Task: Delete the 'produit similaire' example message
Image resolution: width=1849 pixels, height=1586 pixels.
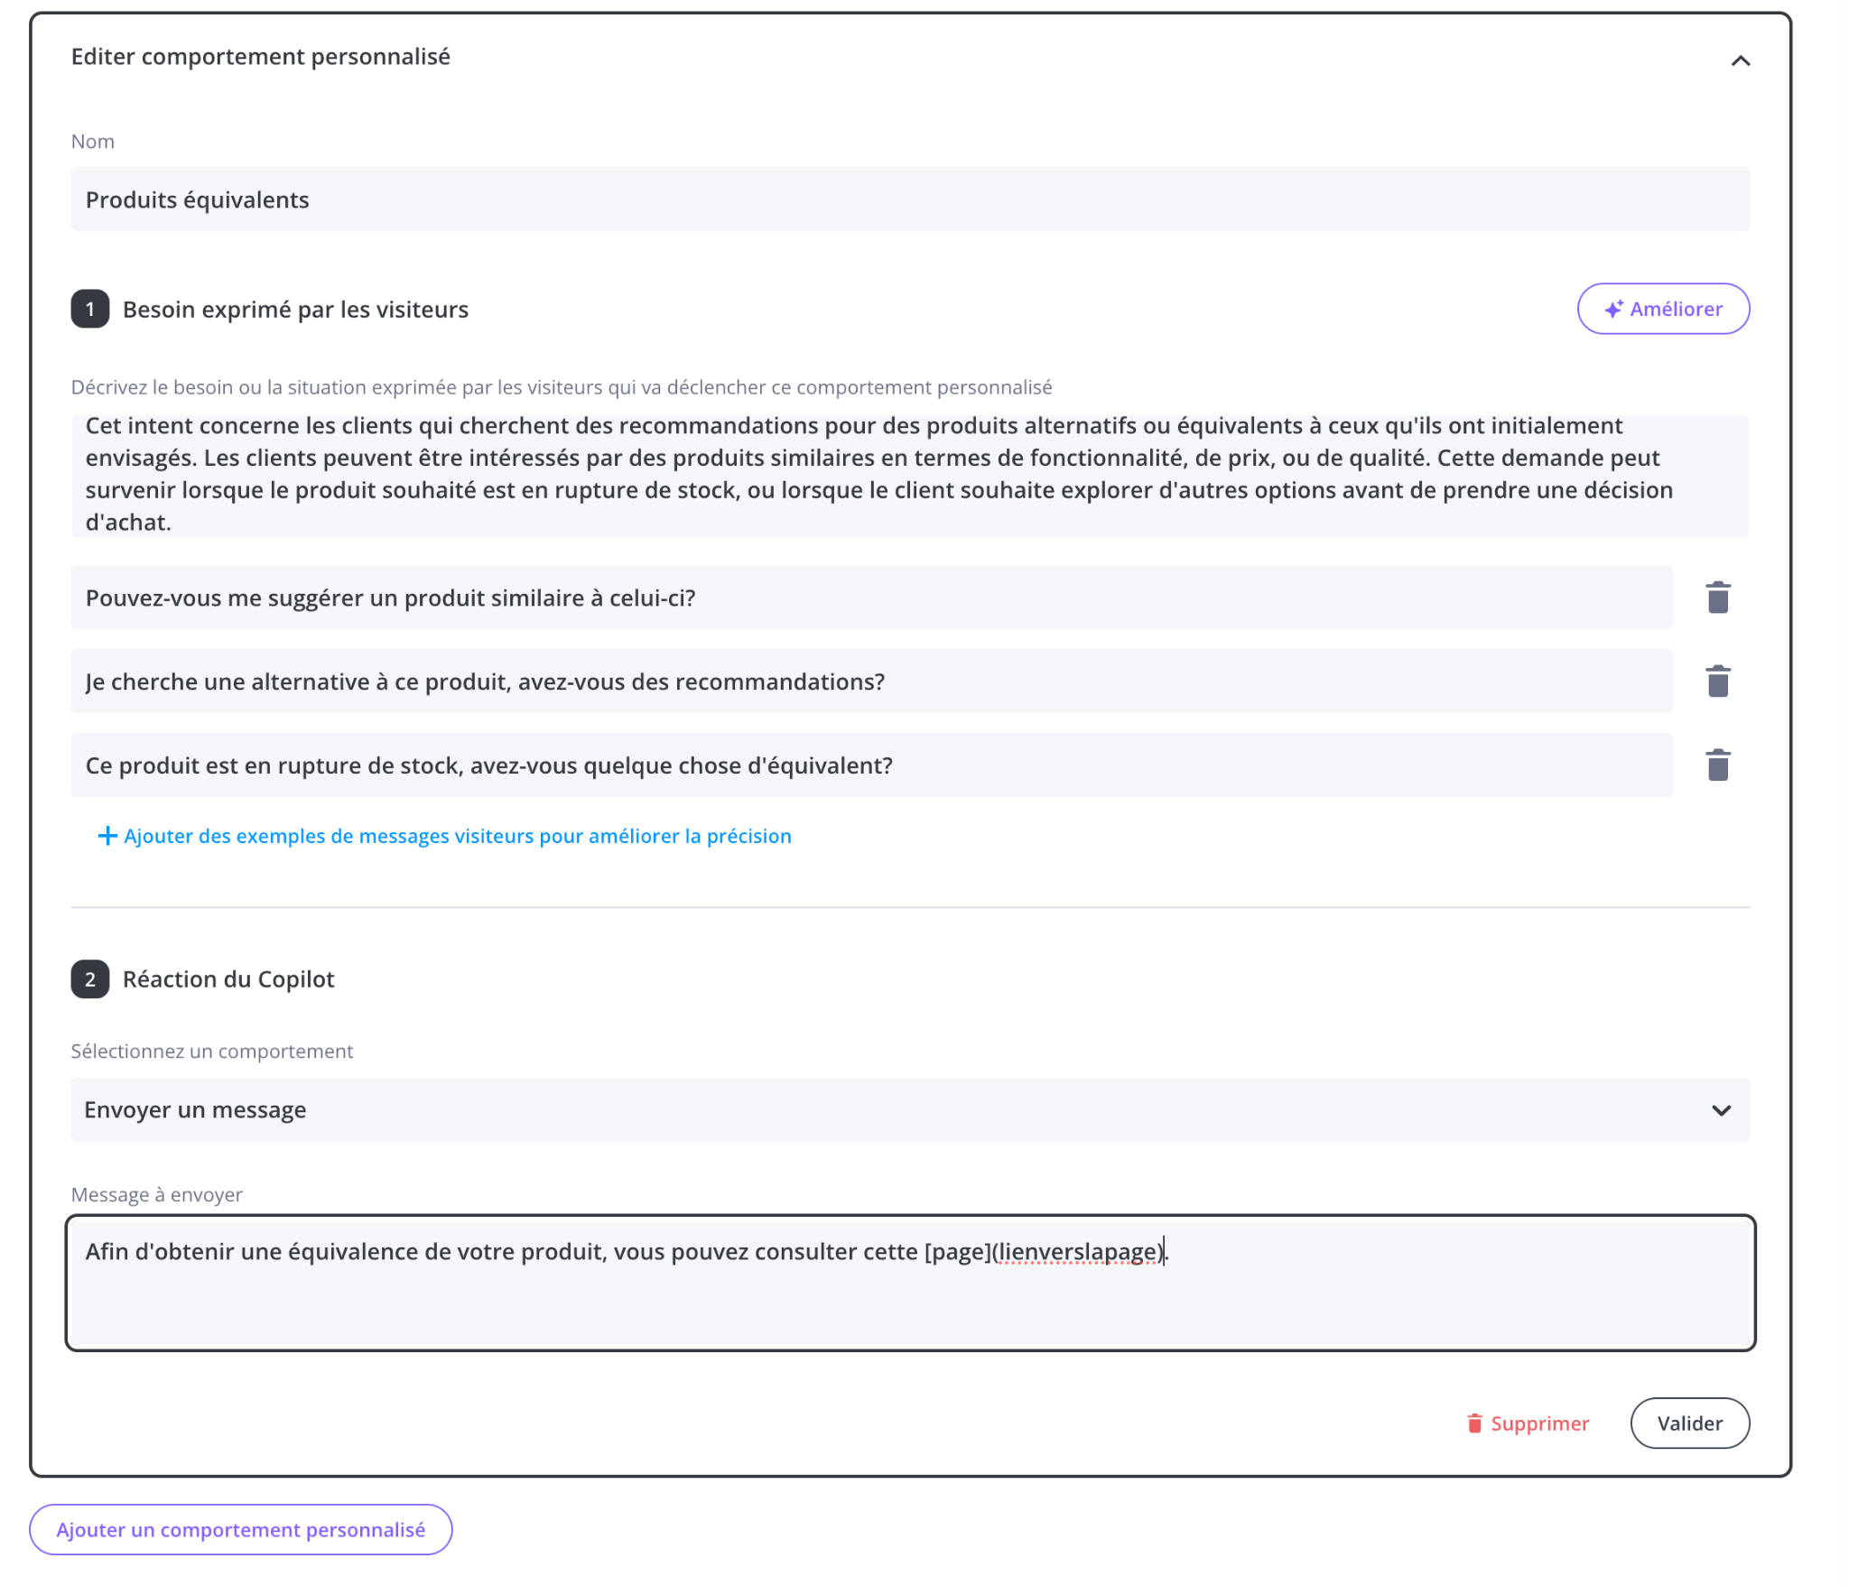Action: point(1717,598)
